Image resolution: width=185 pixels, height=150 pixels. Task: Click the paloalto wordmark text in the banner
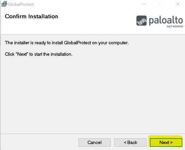tap(166, 20)
